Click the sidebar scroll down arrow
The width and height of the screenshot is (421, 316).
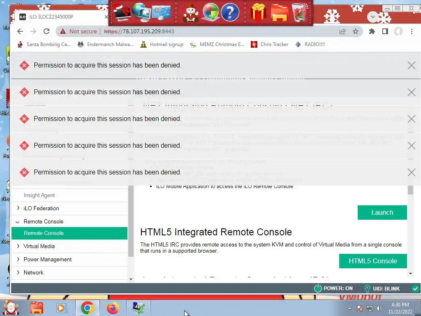click(x=131, y=279)
